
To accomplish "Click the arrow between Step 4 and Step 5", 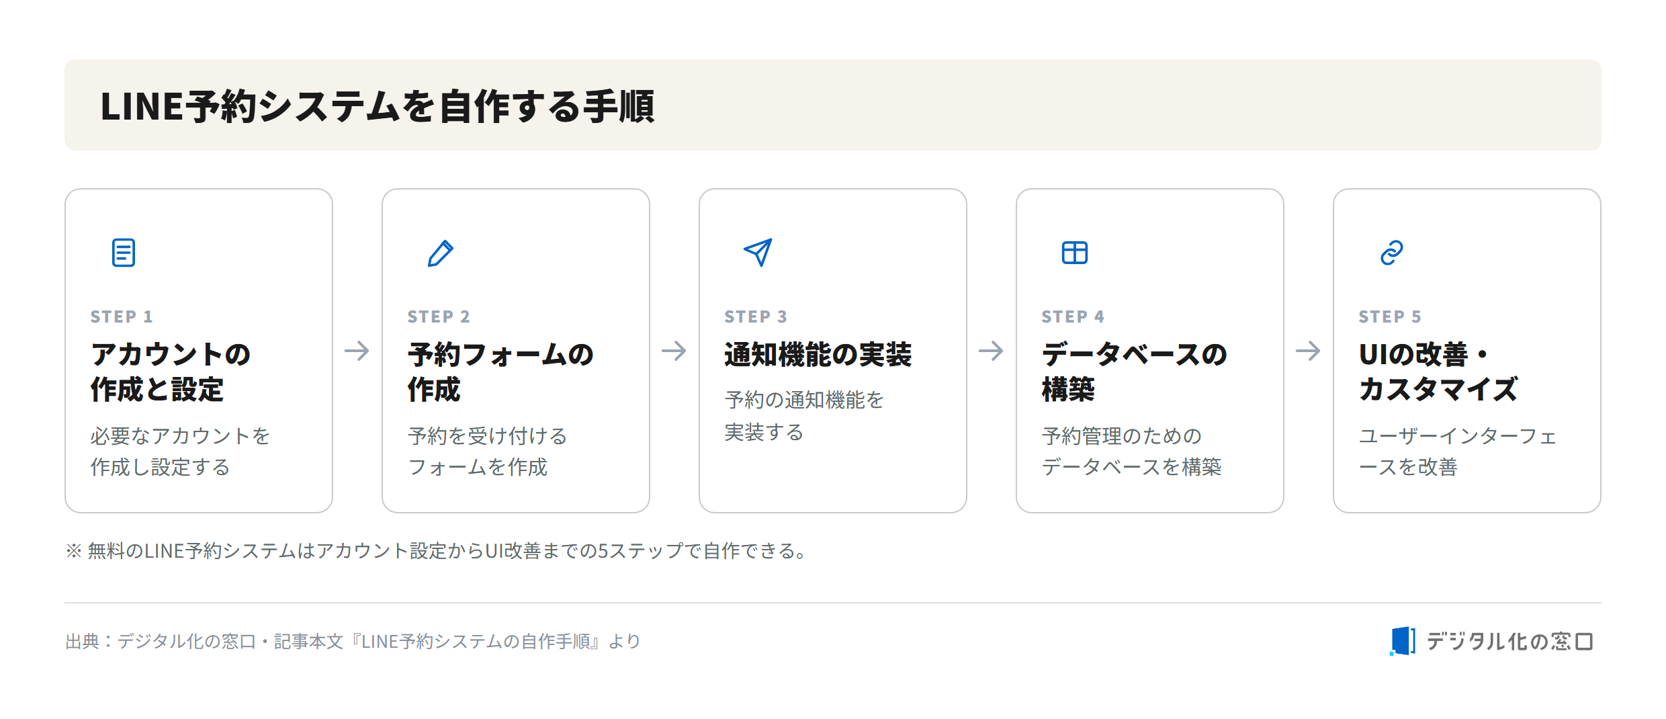I will (1309, 351).
